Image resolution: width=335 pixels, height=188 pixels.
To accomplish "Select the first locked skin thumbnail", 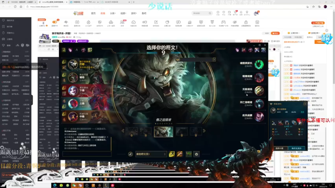I will point(131,131).
